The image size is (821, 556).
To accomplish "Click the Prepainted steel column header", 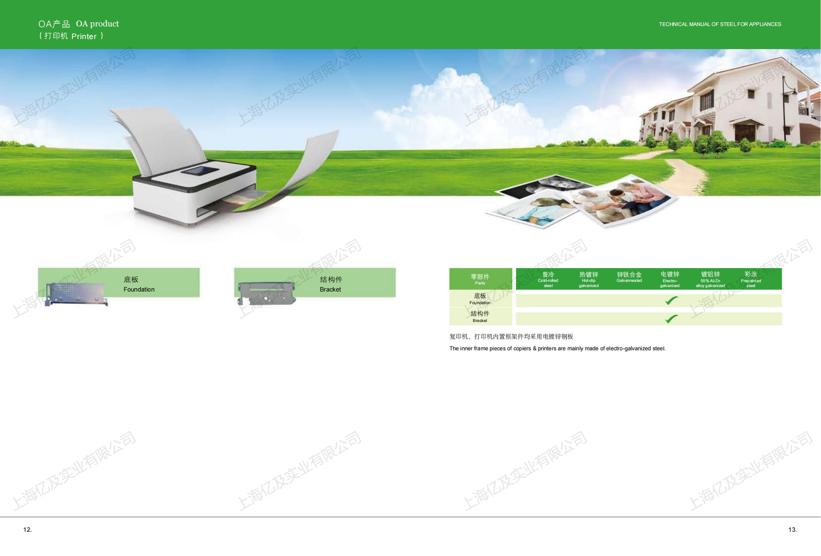I will coord(751,279).
